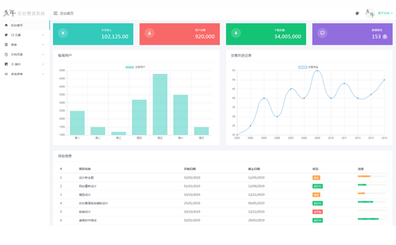
Task: Click the orange status badge in row 3
Action: click(x=316, y=195)
